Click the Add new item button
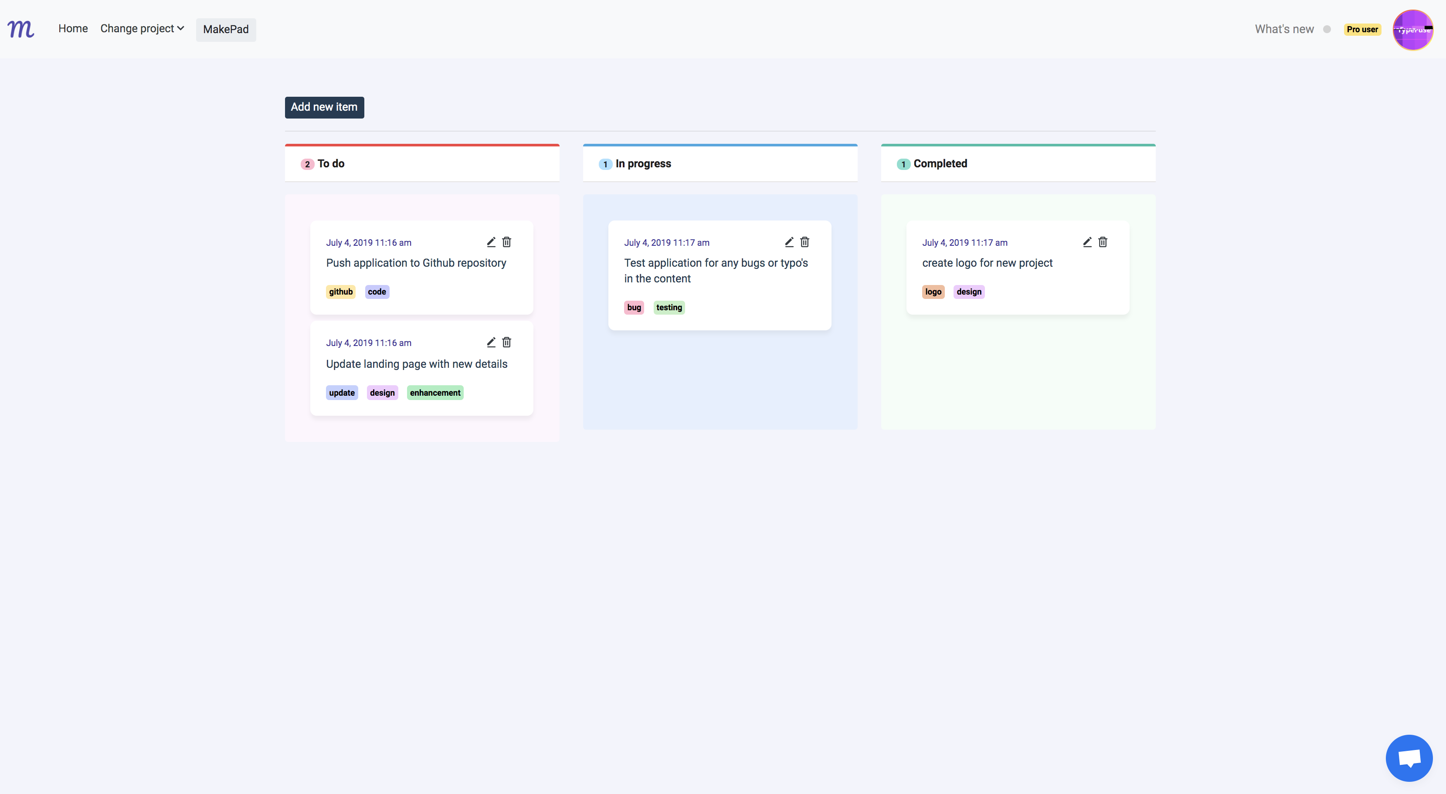 tap(324, 107)
